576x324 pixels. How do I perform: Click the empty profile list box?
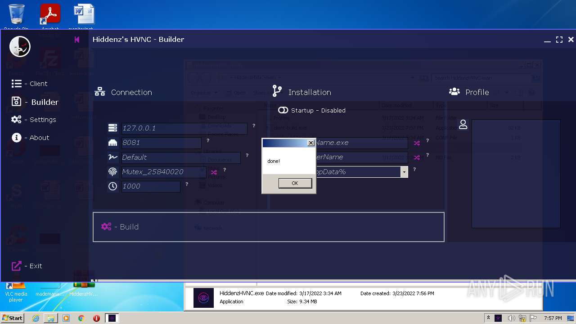point(516,173)
